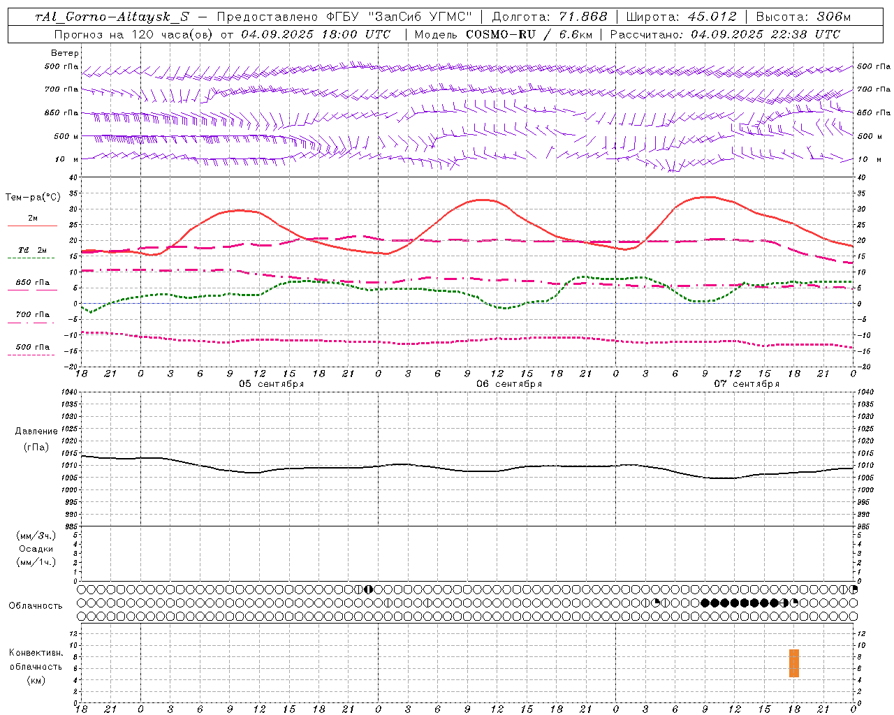Click the Давление pressure panel label
894x715 pixels.
click(36, 432)
